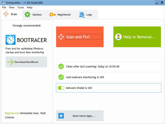Click the green arrow beside Download BootRacer
This screenshot has height=124, width=165.
click(10, 62)
